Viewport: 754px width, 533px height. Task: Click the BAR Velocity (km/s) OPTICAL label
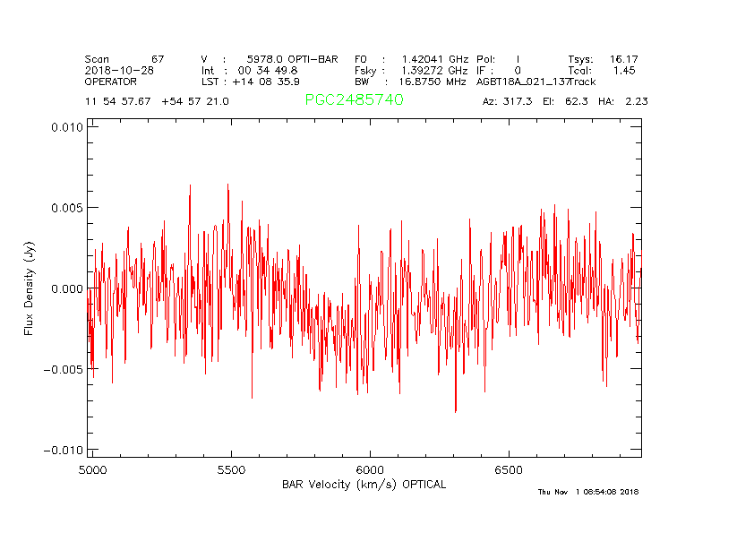coord(364,484)
